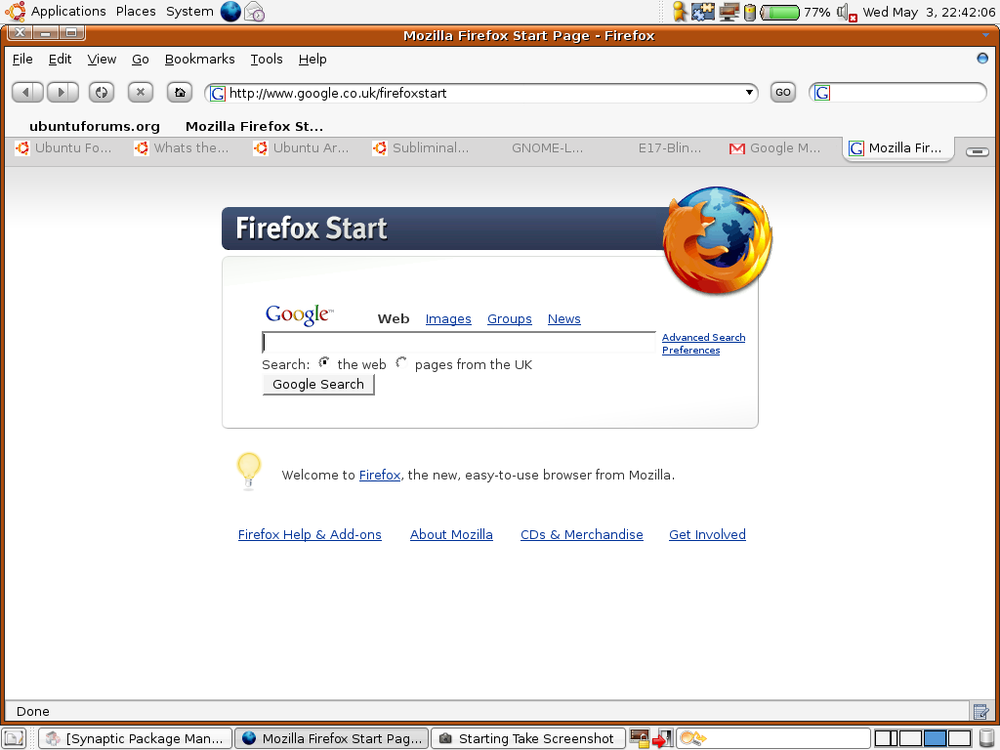Viewport: 1000px width, 750px height.
Task: Click the page favicon in the URL bar
Action: (218, 93)
